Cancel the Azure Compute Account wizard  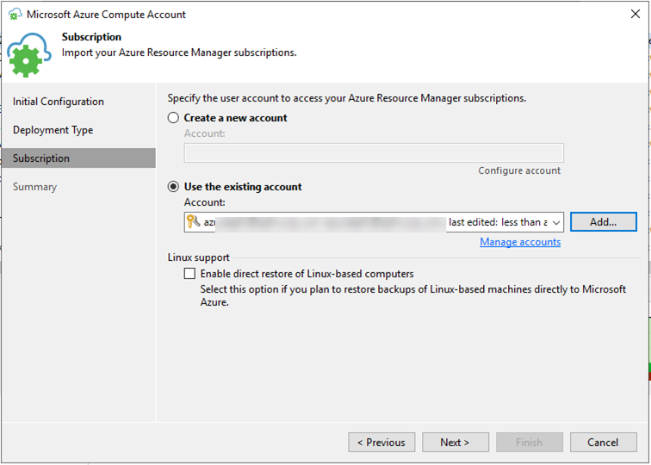[x=604, y=443]
